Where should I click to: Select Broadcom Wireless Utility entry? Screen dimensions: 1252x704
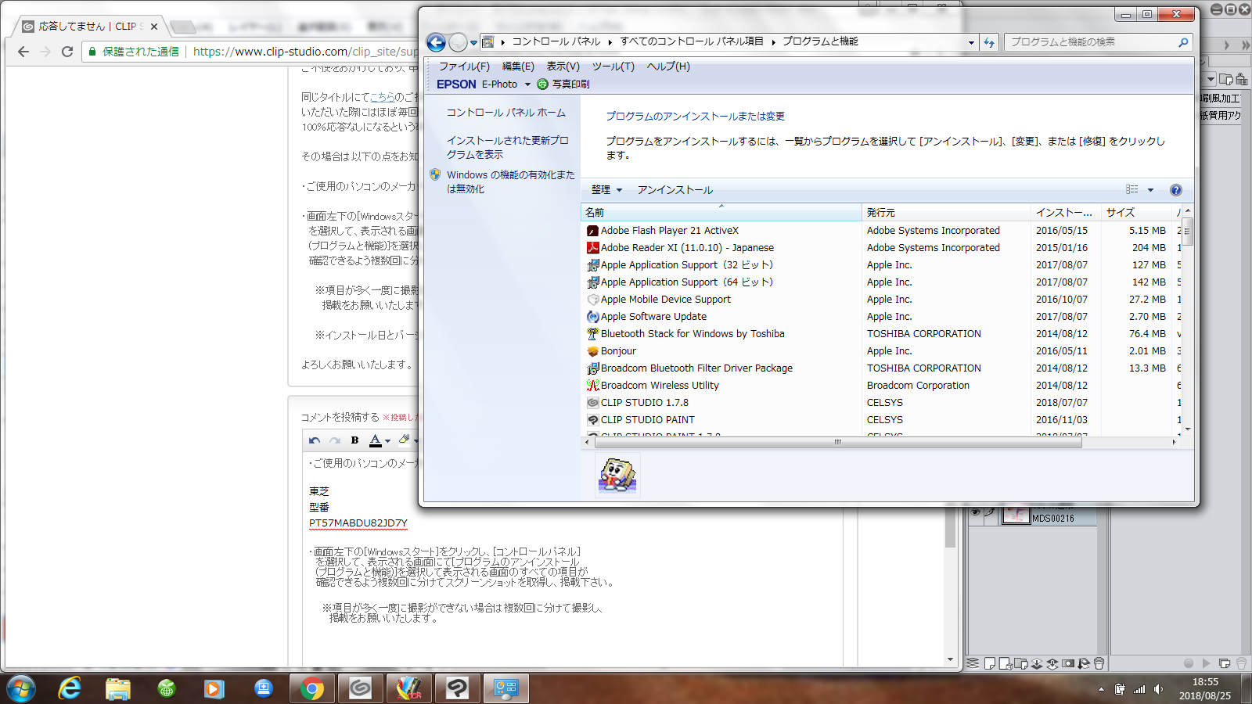tap(881, 386)
